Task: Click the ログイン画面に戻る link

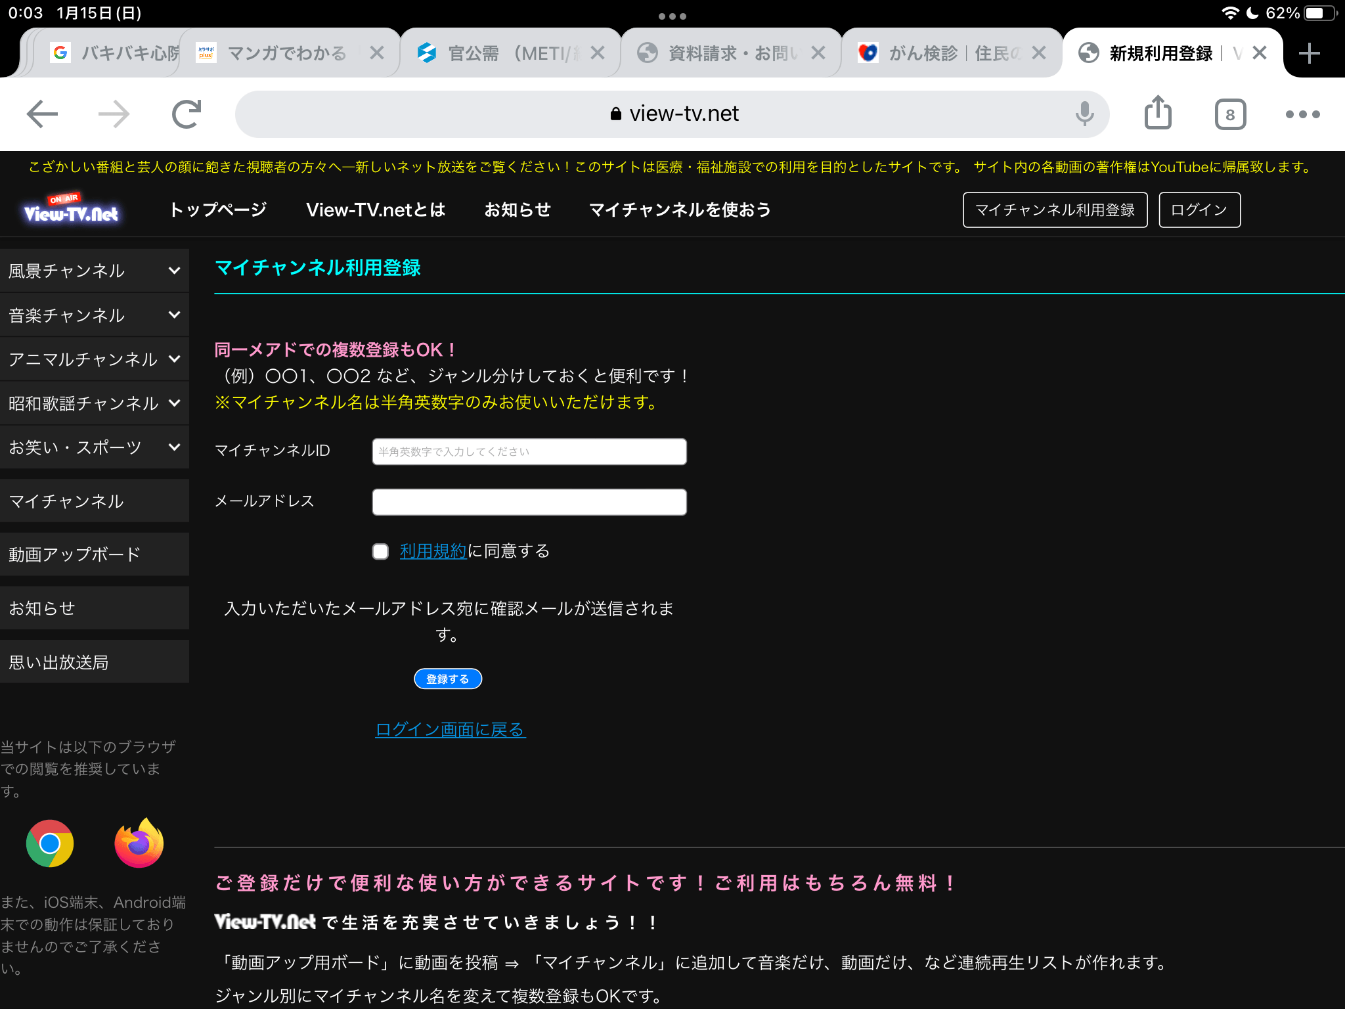Action: (x=450, y=730)
